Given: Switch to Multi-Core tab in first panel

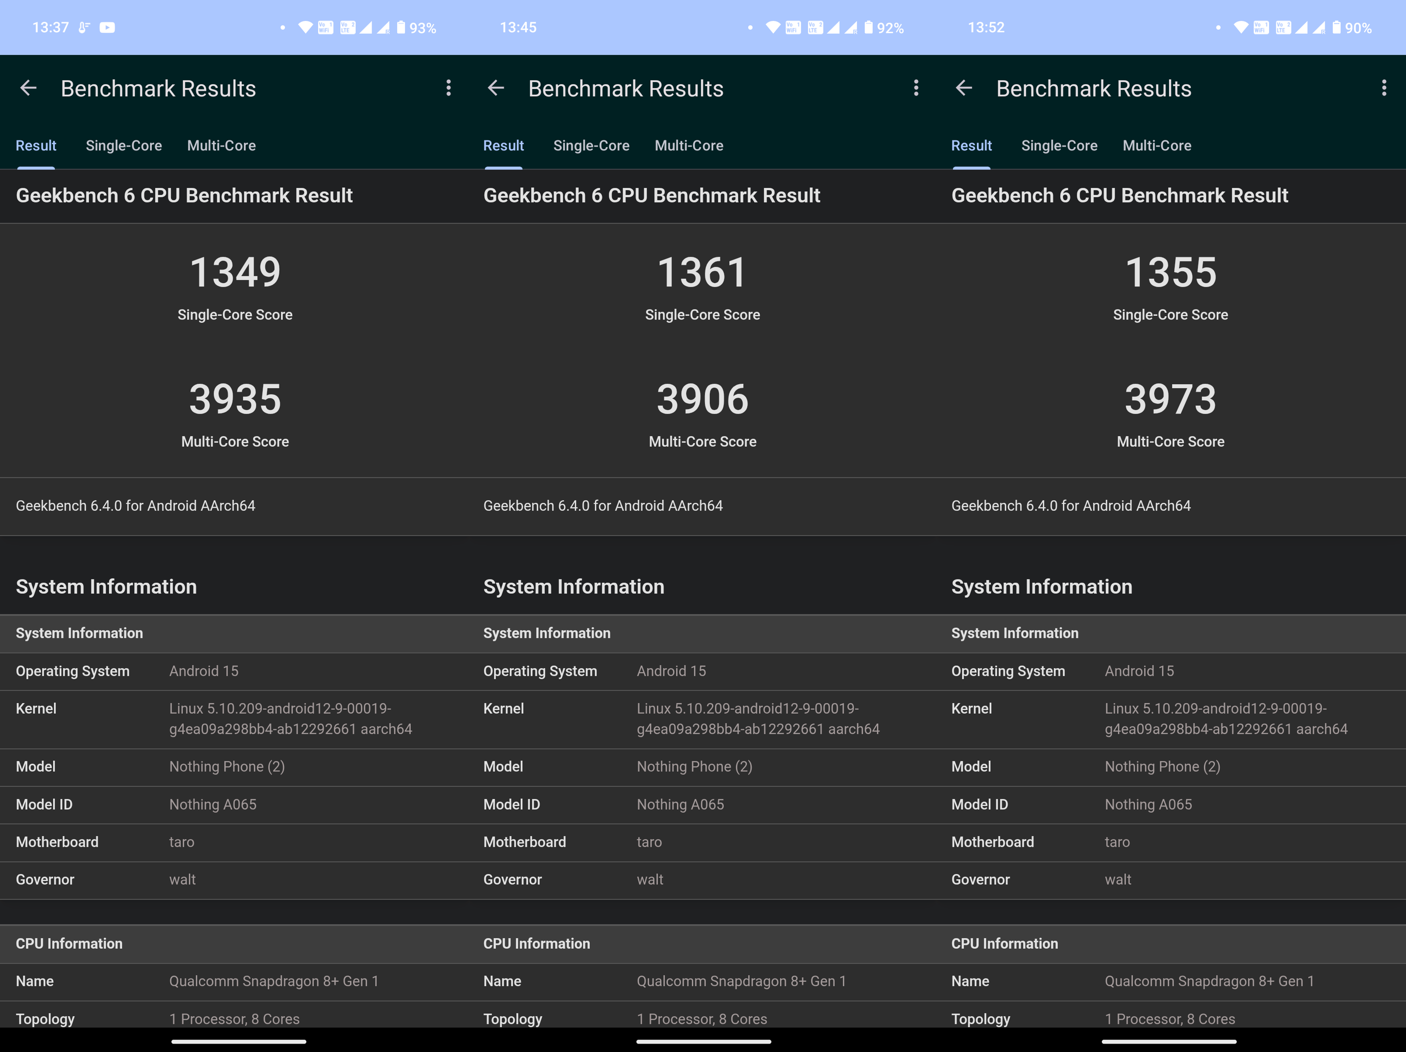Looking at the screenshot, I should [x=221, y=145].
